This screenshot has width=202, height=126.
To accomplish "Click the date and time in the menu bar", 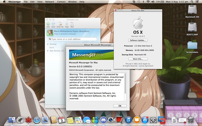I will click(x=177, y=2).
